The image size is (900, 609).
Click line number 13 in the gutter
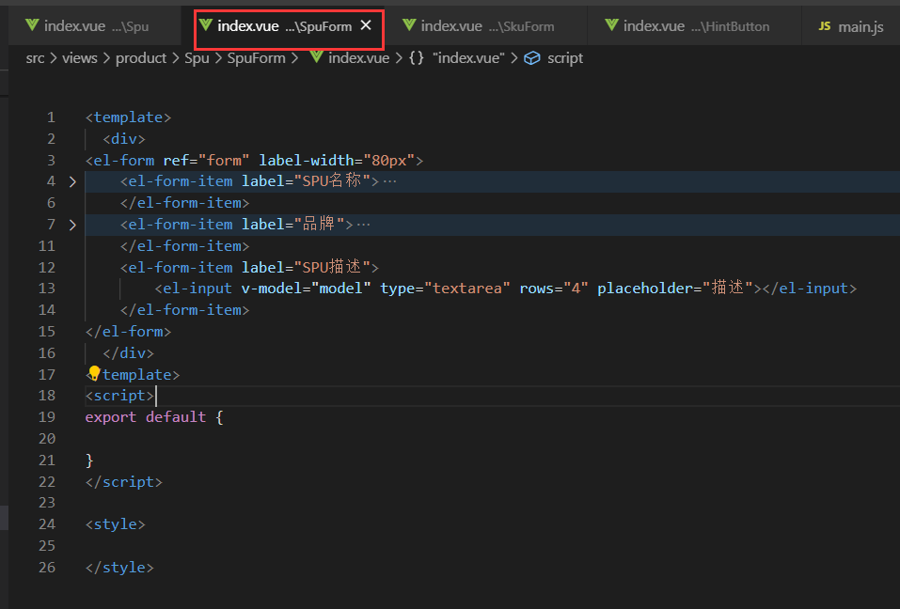[47, 289]
